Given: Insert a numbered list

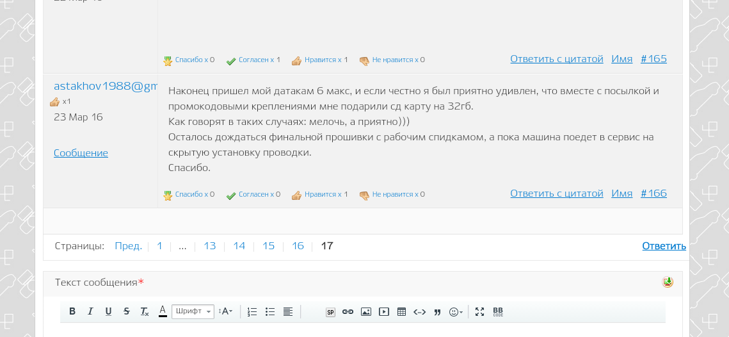Looking at the screenshot, I should click(252, 312).
